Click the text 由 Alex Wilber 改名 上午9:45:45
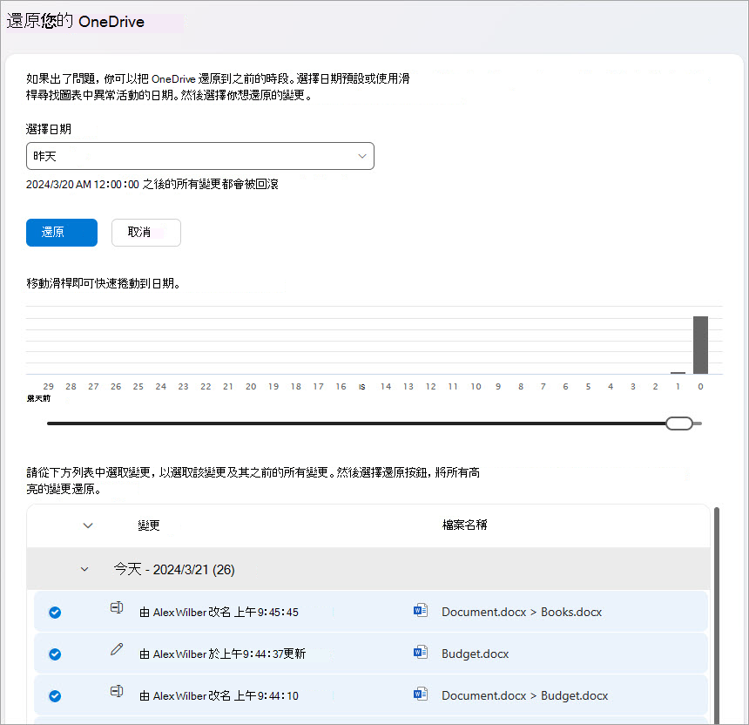 pos(219,613)
